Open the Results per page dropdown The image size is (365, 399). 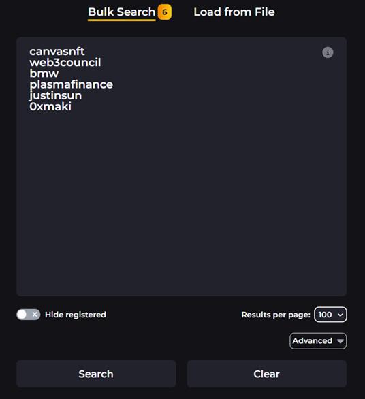330,315
